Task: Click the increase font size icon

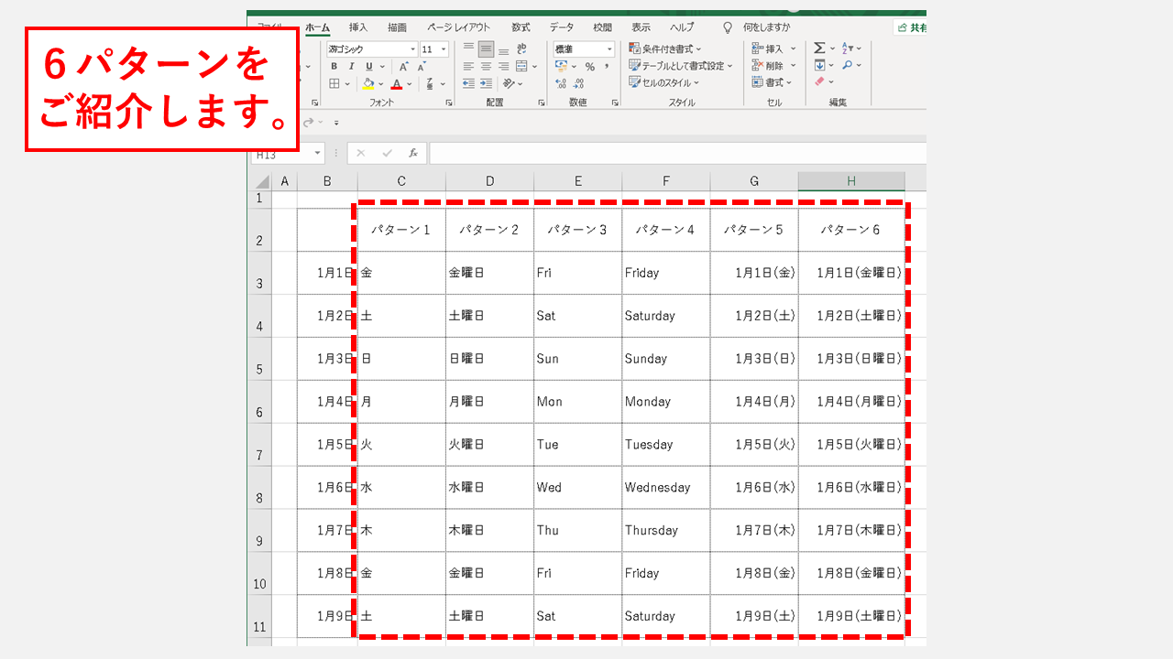Action: tap(403, 66)
